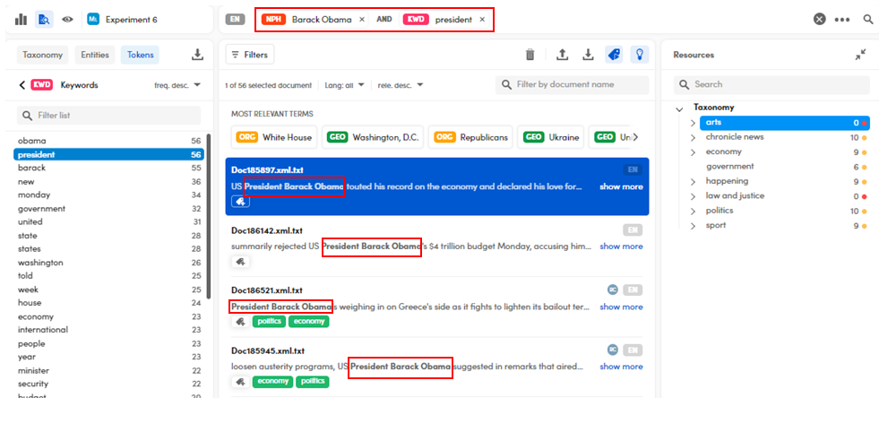Click the search magnifier at top right
This screenshot has height=441, width=879.
tap(867, 20)
